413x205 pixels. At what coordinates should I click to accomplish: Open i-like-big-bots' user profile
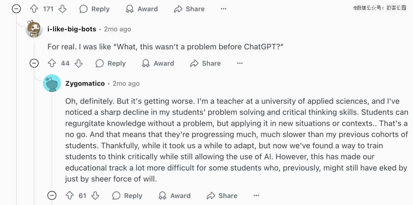72,29
